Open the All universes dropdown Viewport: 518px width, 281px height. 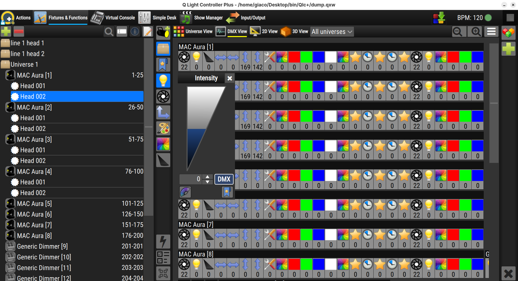coord(332,32)
